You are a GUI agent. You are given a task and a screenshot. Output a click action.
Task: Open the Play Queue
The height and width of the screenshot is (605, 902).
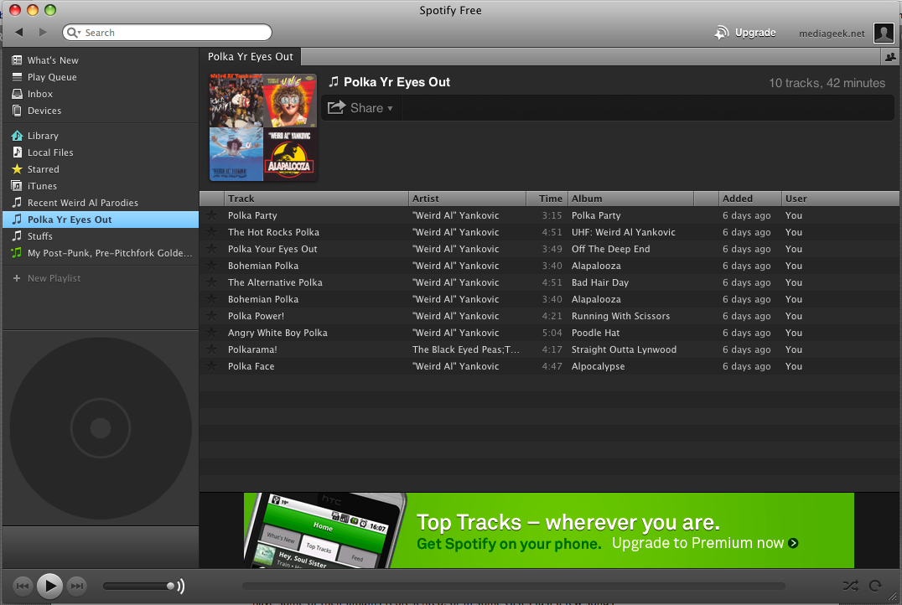(51, 77)
